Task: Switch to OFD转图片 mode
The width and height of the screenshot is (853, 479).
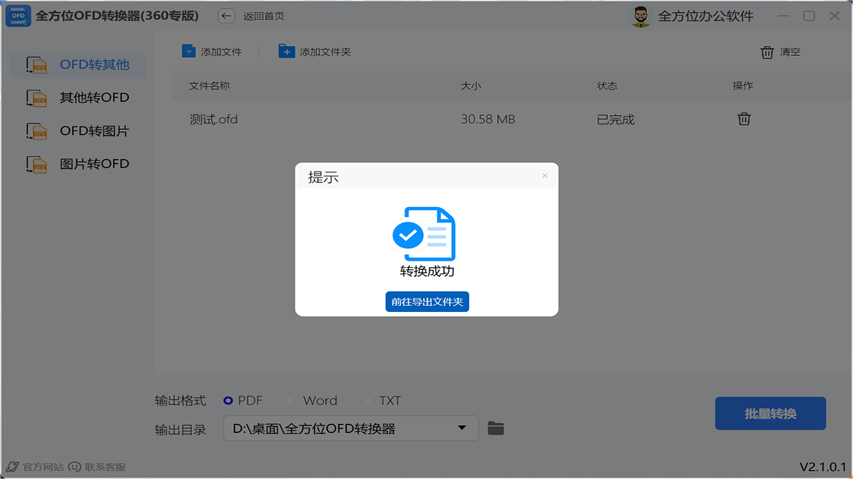Action: (37, 131)
